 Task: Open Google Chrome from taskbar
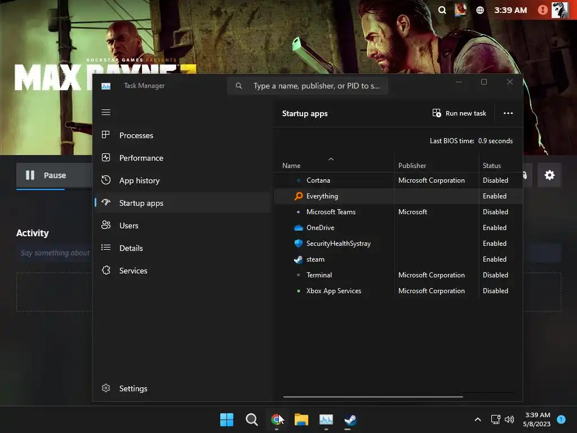tap(277, 419)
